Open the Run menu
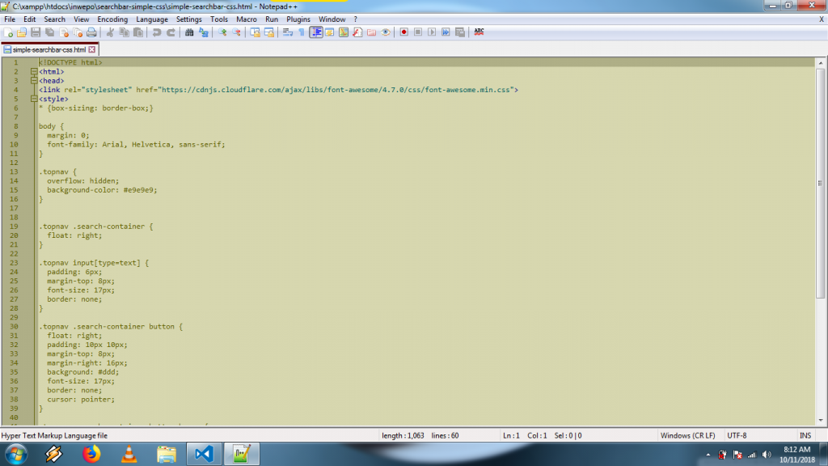This screenshot has height=466, width=828. [272, 19]
